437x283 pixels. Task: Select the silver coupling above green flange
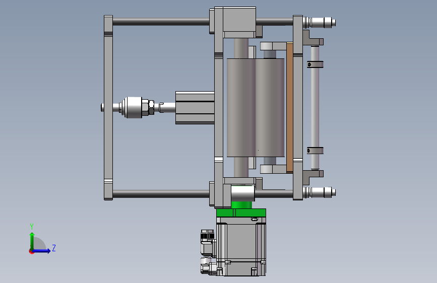tap(242, 193)
